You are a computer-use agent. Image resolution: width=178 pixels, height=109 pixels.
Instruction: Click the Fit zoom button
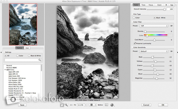(75, 105)
